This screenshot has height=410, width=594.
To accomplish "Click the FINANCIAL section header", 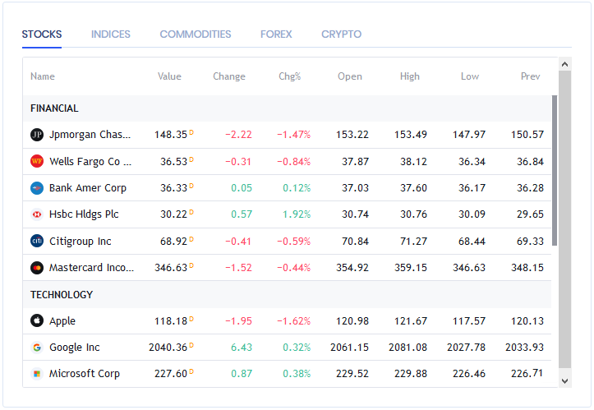I will click(x=288, y=108).
